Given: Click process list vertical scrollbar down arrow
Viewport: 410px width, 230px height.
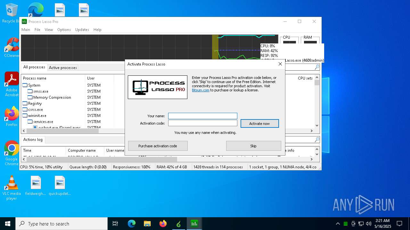Looking at the screenshot, I should coord(317,126).
